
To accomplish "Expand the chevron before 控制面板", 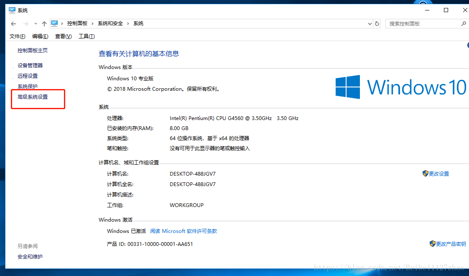I will (x=62, y=23).
